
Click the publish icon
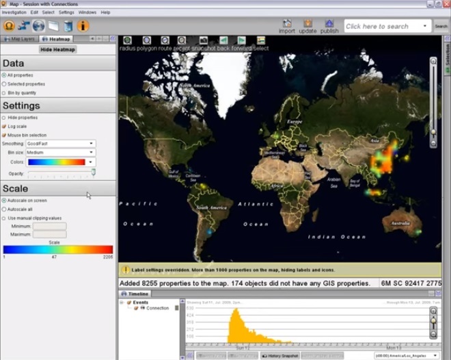tap(329, 24)
